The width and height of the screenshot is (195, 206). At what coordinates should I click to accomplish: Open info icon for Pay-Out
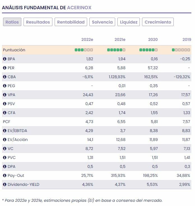pyautogui.click(x=4, y=175)
